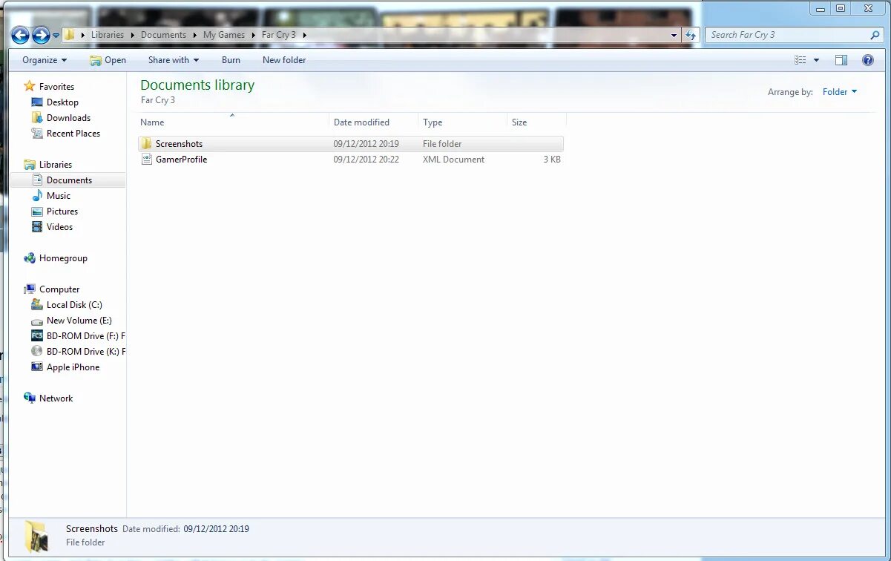Click the BD-ROM Drive (F:) FC3 icon
Screen dimensions: 891x561
[37, 336]
